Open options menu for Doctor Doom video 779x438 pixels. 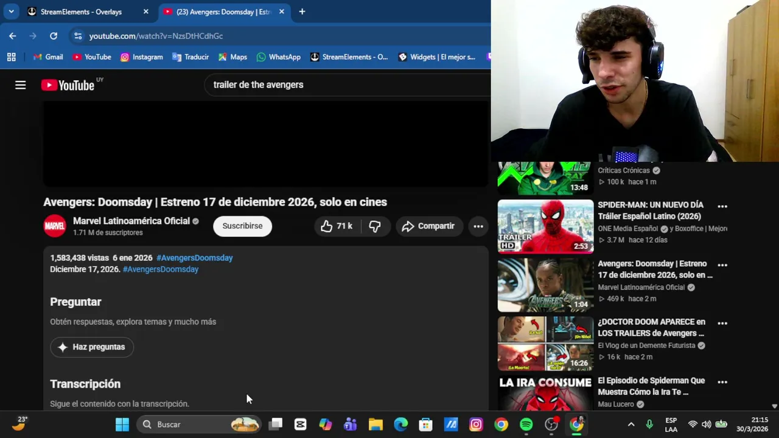coord(722,323)
